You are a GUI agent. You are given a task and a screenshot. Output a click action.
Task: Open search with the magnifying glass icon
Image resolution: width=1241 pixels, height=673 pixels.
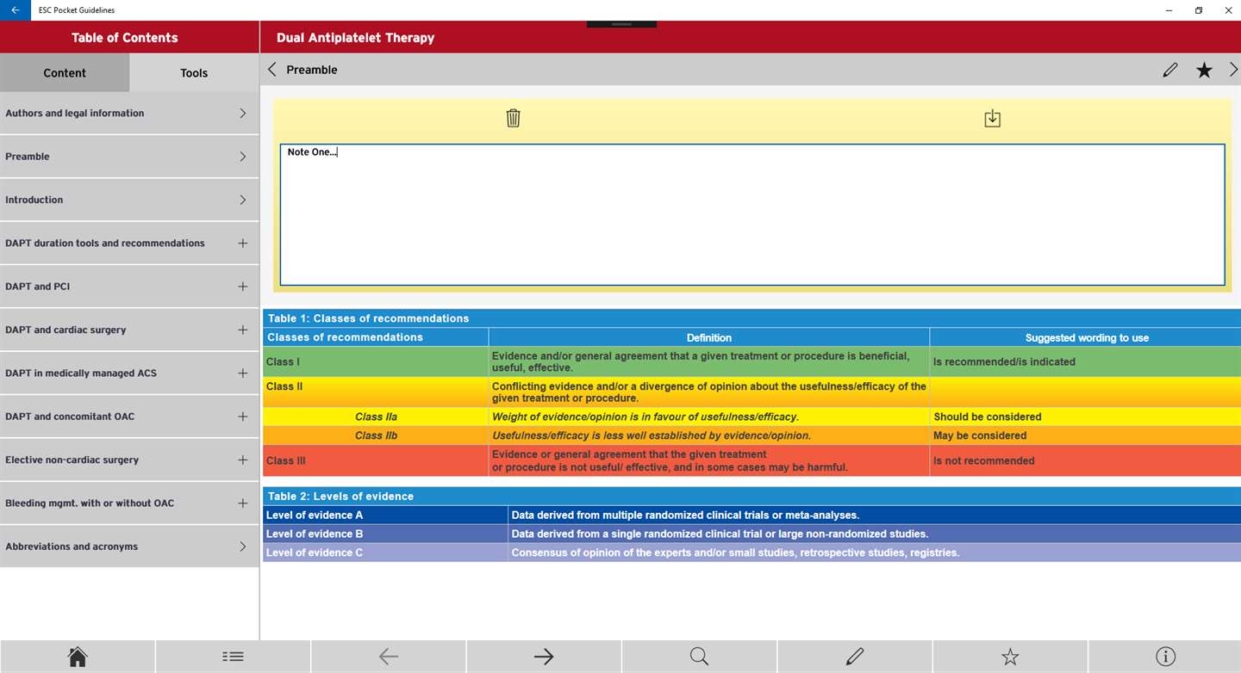pos(699,657)
